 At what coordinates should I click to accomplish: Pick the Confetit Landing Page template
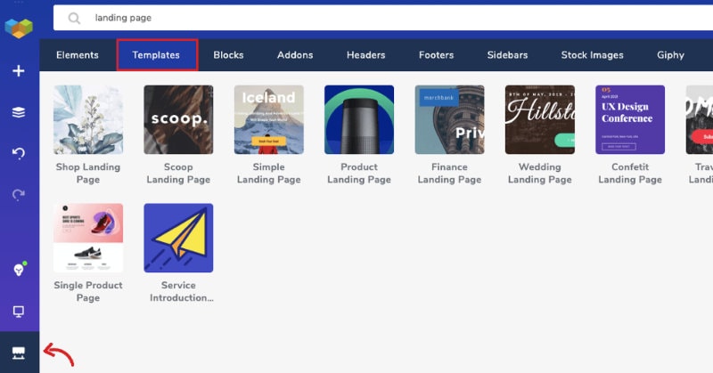[630, 120]
